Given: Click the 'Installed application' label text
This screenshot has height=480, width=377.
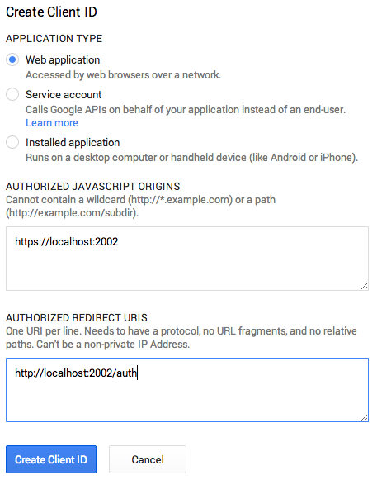Looking at the screenshot, I should tap(73, 143).
